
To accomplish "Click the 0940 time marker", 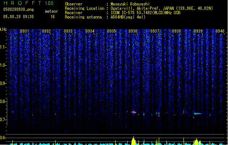I will pyautogui.click(x=220, y=31).
